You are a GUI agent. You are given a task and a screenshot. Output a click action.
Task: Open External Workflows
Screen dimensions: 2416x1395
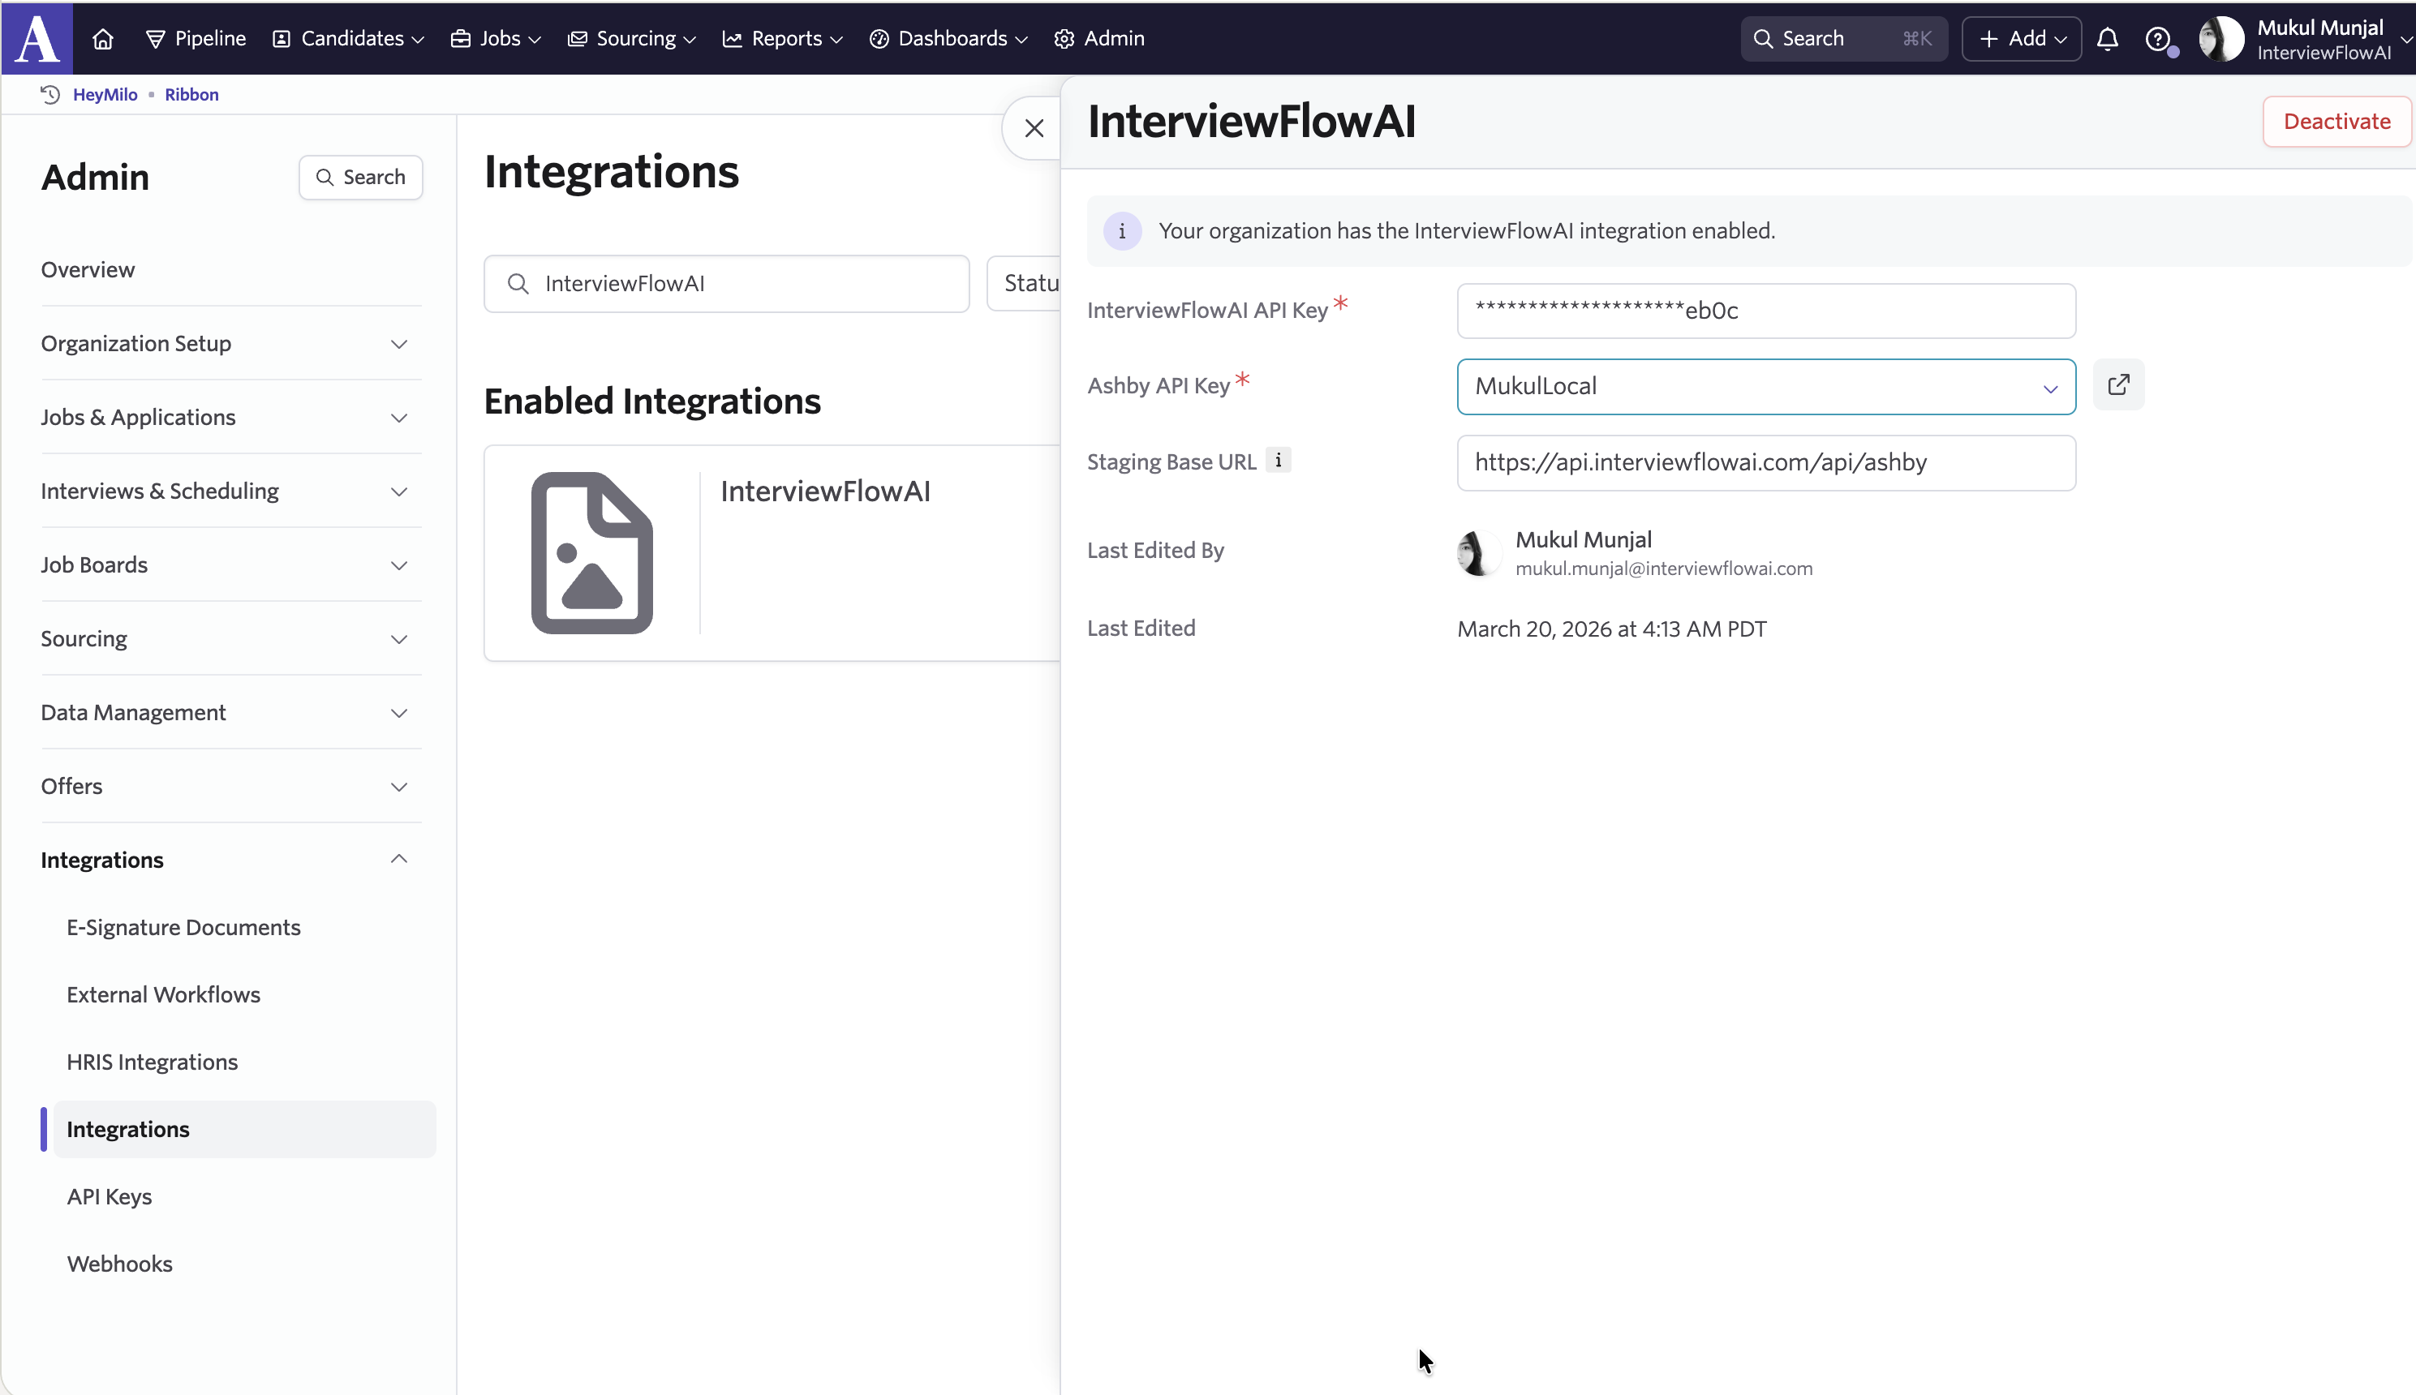pos(163,994)
